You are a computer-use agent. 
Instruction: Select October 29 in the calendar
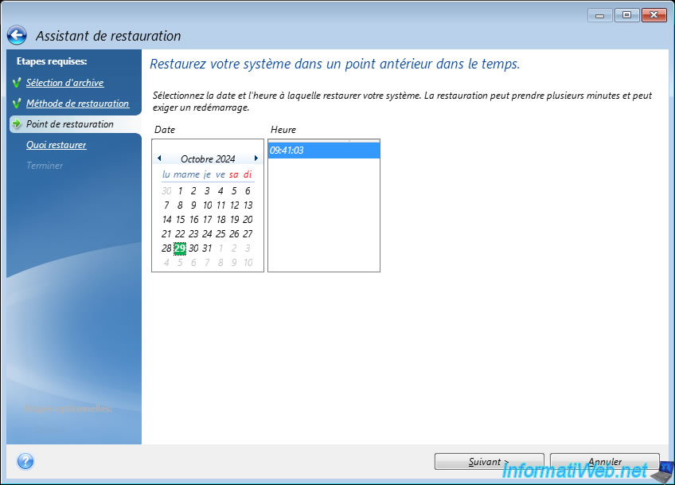[180, 248]
